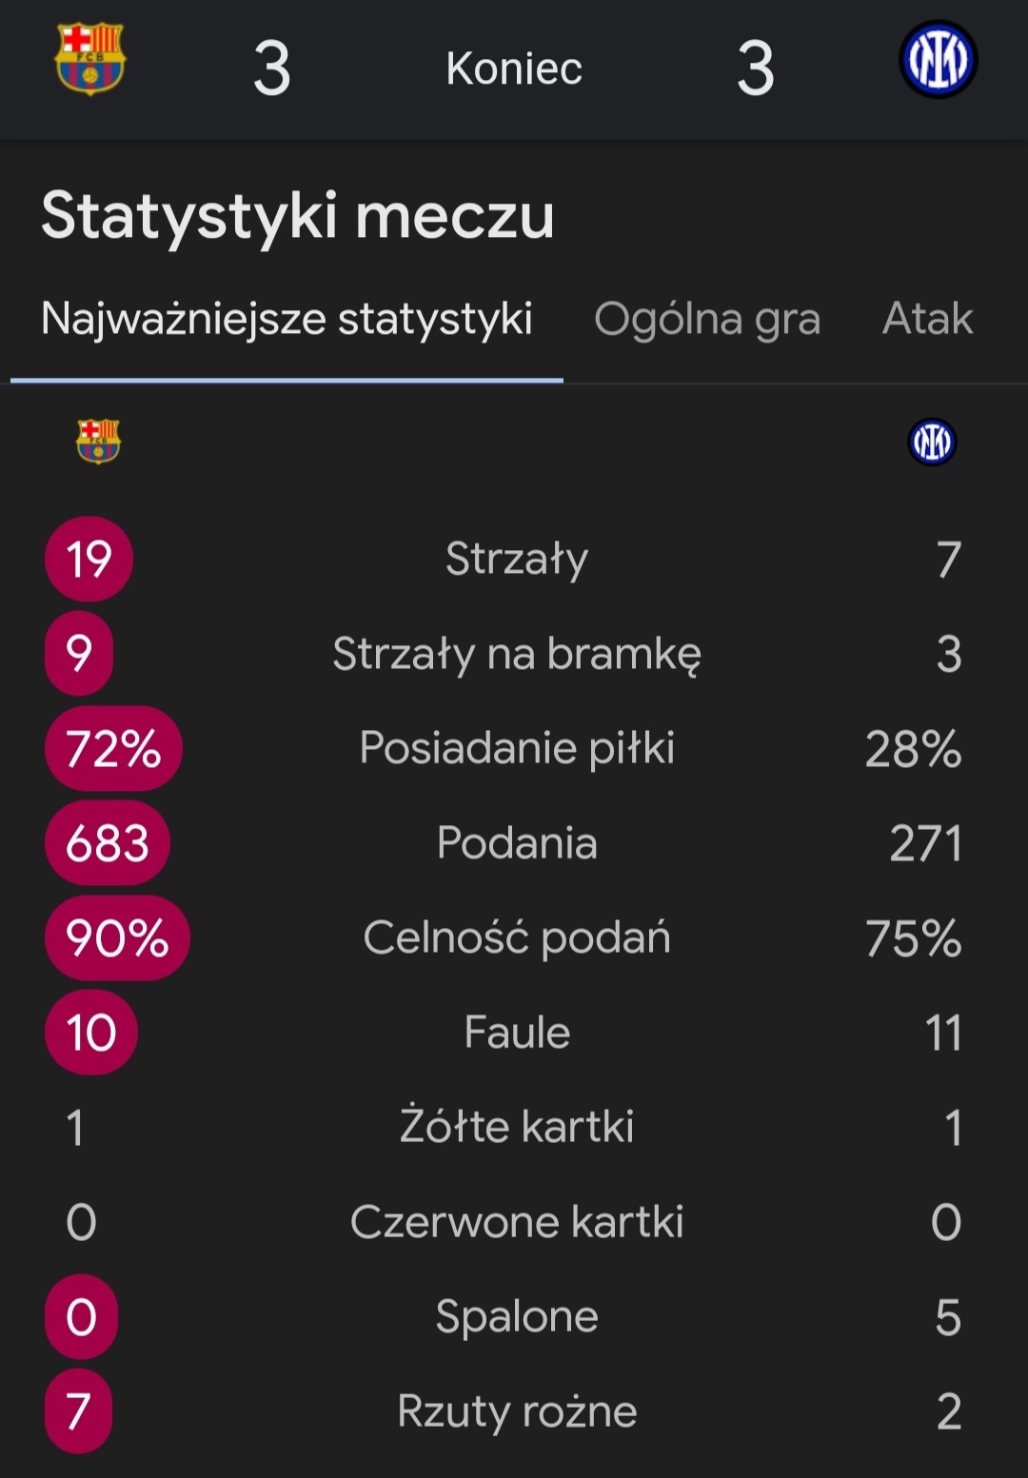Tap the Inter Milan crest in header
The width and height of the screenshot is (1028, 1478).
tap(938, 59)
